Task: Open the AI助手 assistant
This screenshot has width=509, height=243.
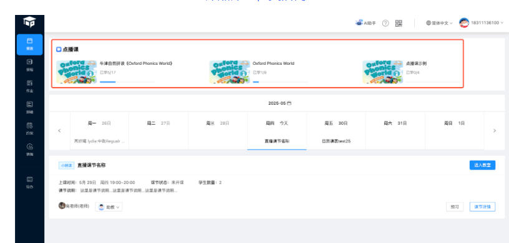Action: 366,23
